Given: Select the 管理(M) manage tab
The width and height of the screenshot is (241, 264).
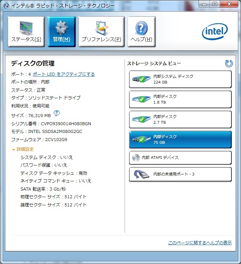Looking at the screenshot, I should pyautogui.click(x=61, y=32).
